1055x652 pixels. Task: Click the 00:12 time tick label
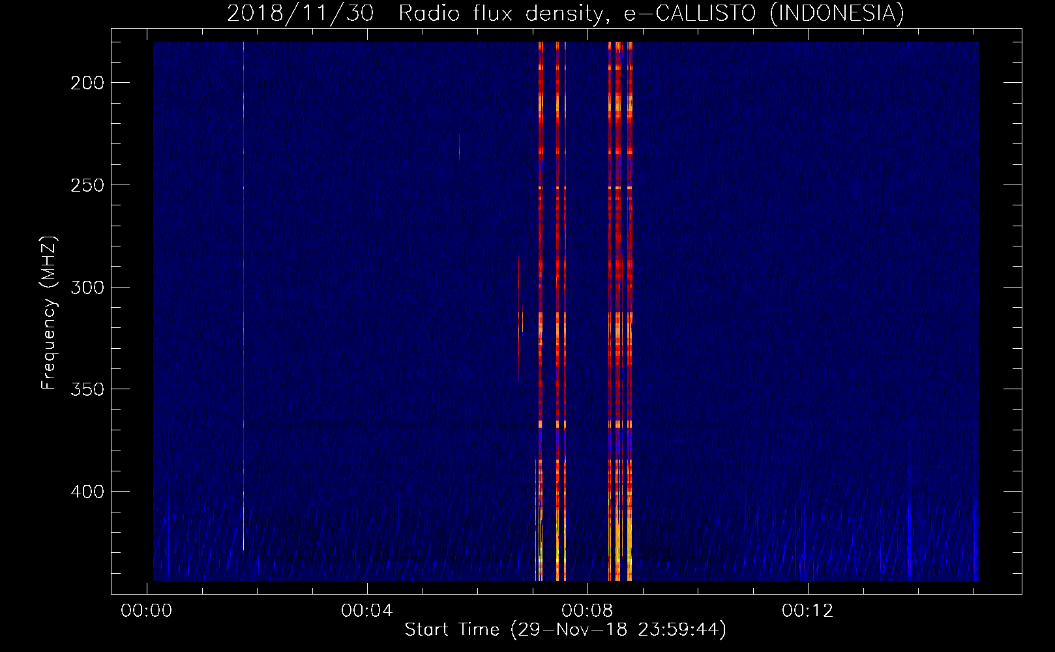pyautogui.click(x=808, y=611)
